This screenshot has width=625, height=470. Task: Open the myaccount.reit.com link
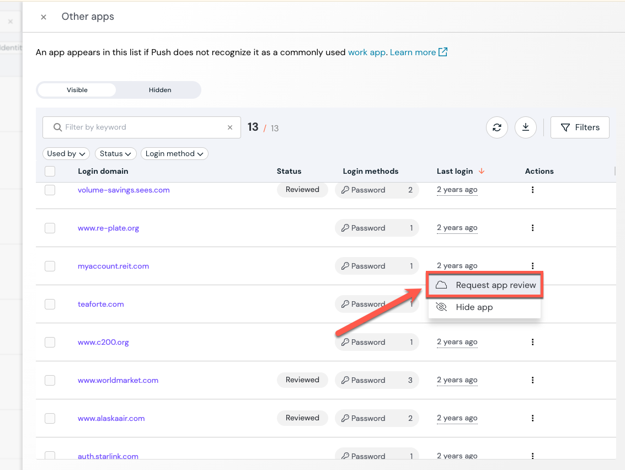[x=113, y=266]
